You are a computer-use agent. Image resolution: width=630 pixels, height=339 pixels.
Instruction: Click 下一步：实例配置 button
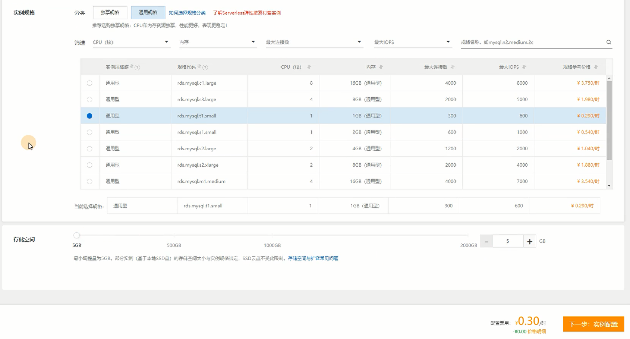pyautogui.click(x=593, y=324)
